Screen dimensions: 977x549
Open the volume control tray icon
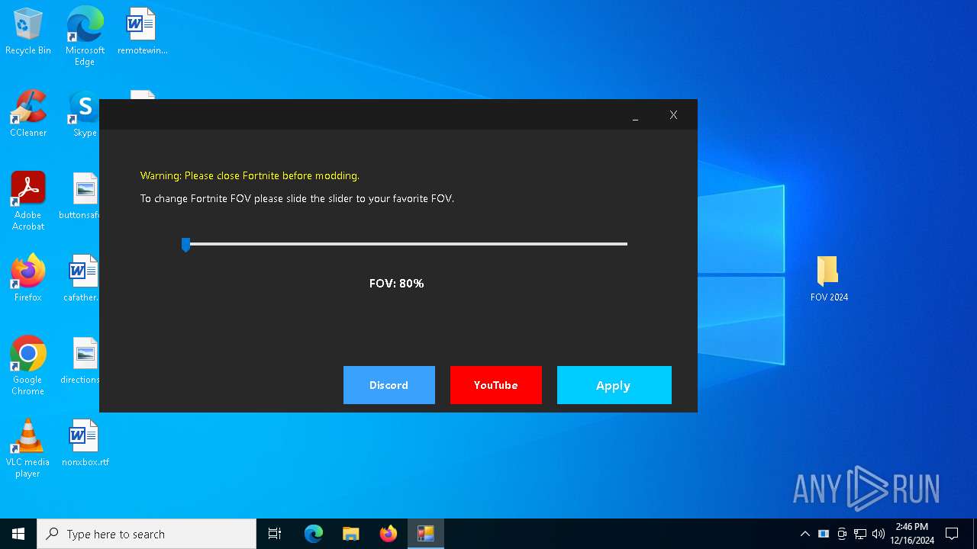[879, 534]
